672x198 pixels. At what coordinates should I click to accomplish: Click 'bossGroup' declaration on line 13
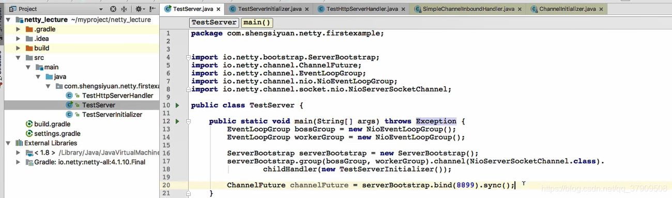[315, 129]
